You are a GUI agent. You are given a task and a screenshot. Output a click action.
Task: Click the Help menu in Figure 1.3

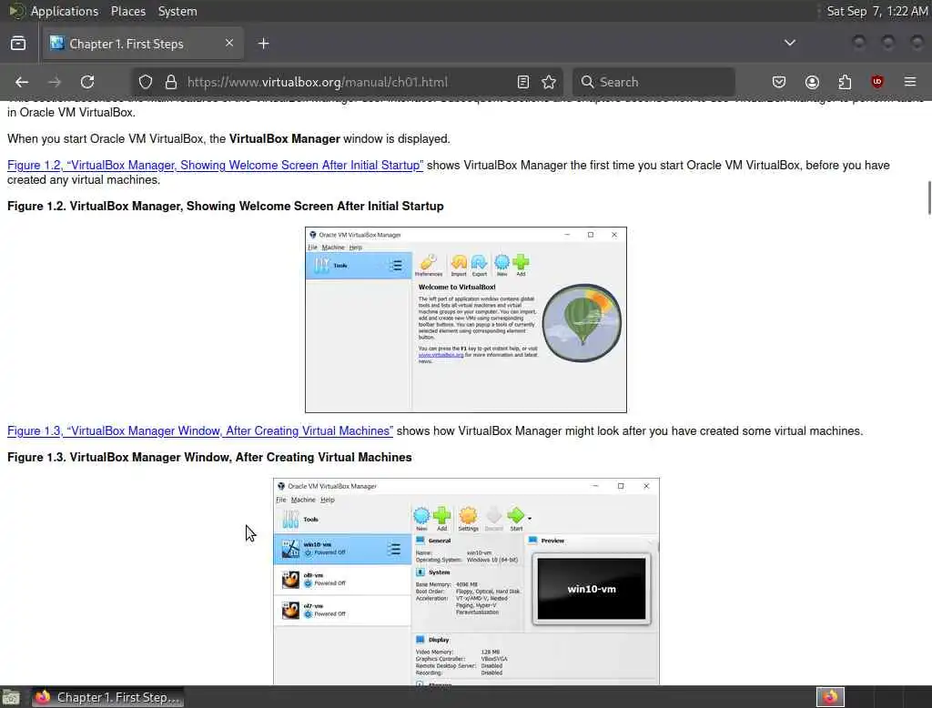[328, 500]
